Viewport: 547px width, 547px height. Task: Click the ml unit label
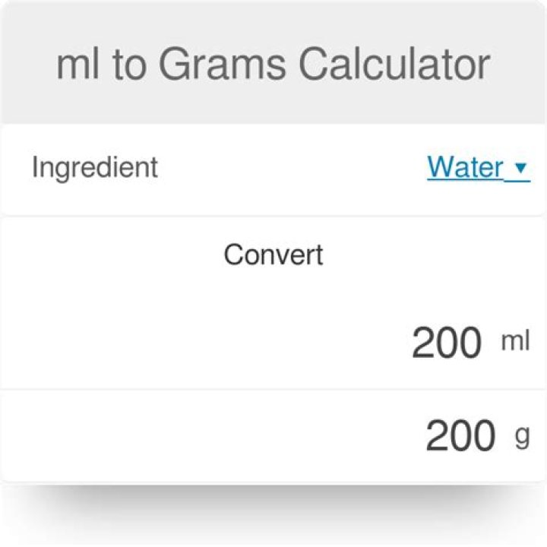click(x=515, y=342)
